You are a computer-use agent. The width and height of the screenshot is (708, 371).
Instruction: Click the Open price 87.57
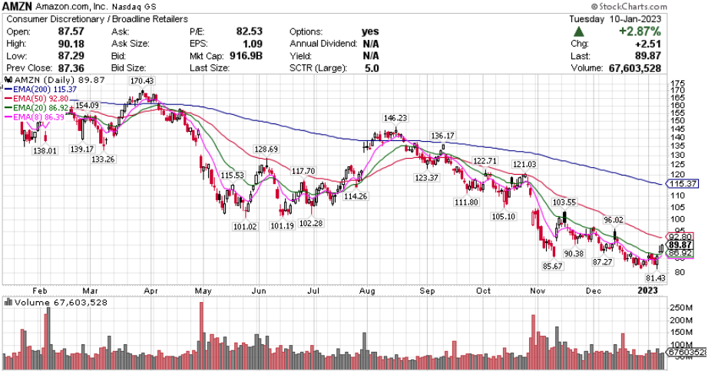pyautogui.click(x=71, y=31)
